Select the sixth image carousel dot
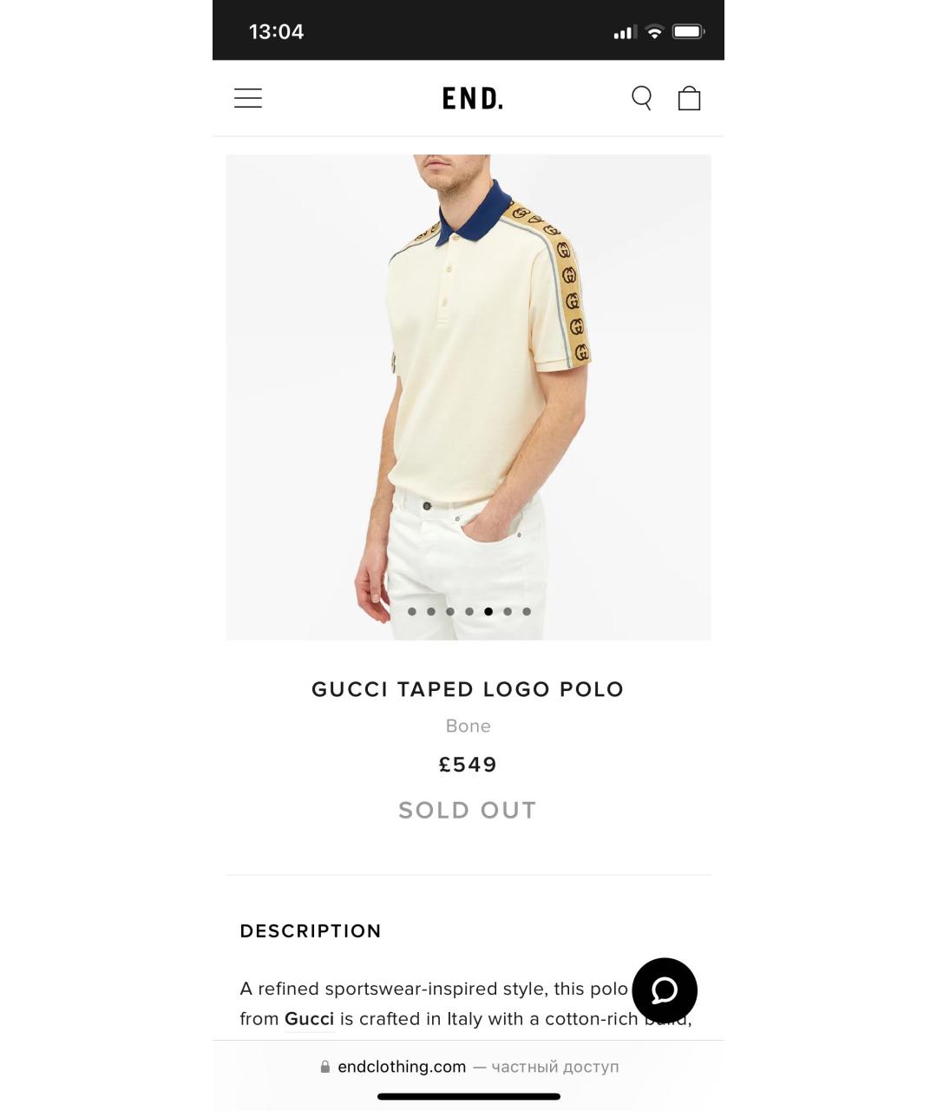Screen dimensions: 937x1111 (x=508, y=612)
